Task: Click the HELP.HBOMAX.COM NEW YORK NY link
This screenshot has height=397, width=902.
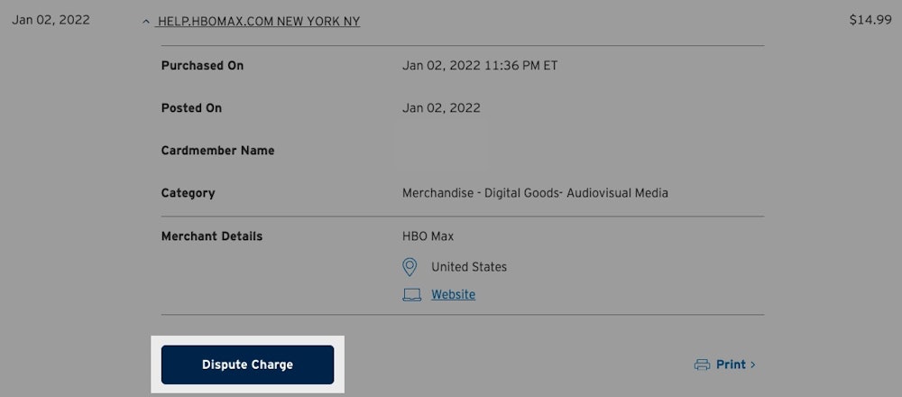Action: click(x=258, y=21)
